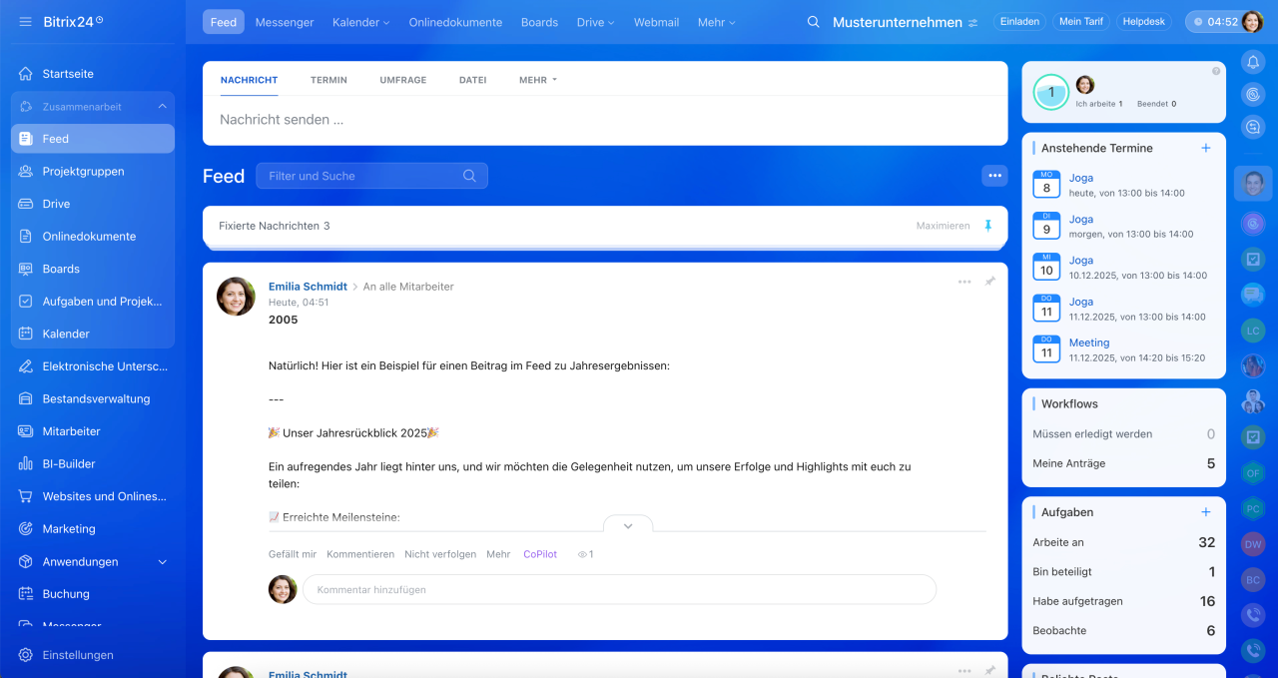
Task: Open BI-Builder from the sidebar
Action: pos(69,463)
